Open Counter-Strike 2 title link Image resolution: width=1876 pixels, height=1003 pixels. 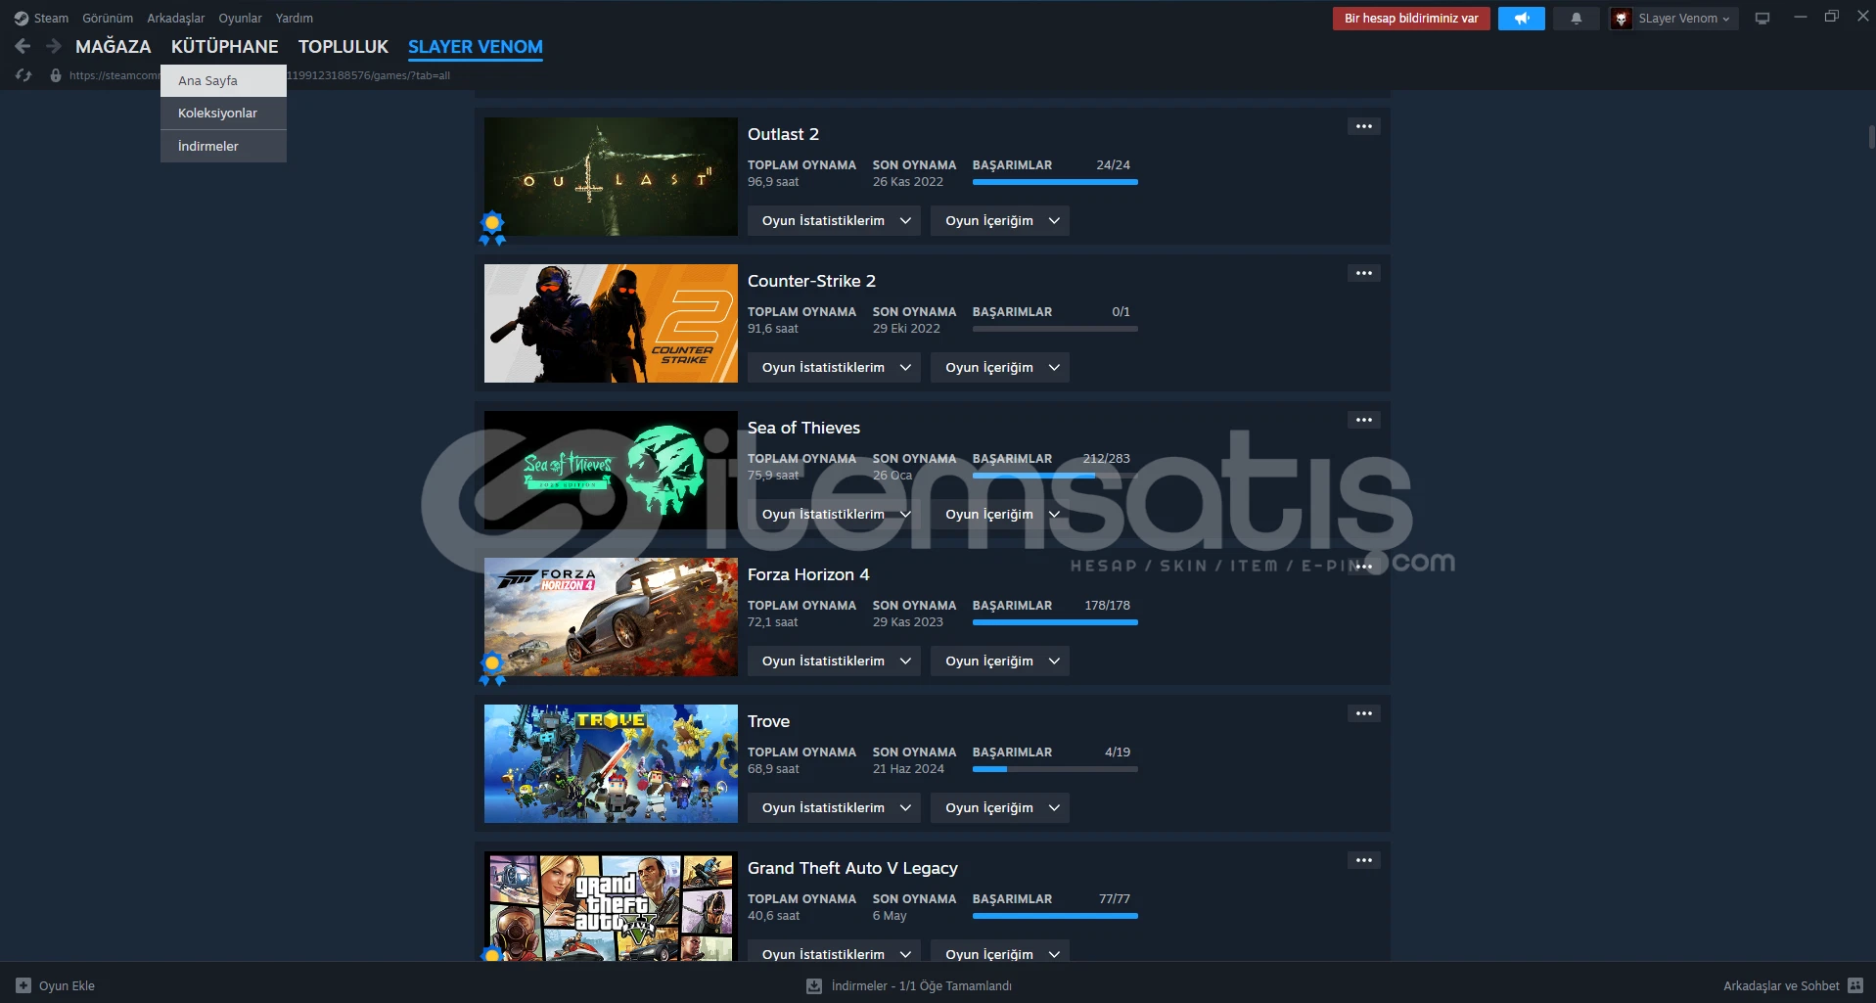click(x=811, y=281)
